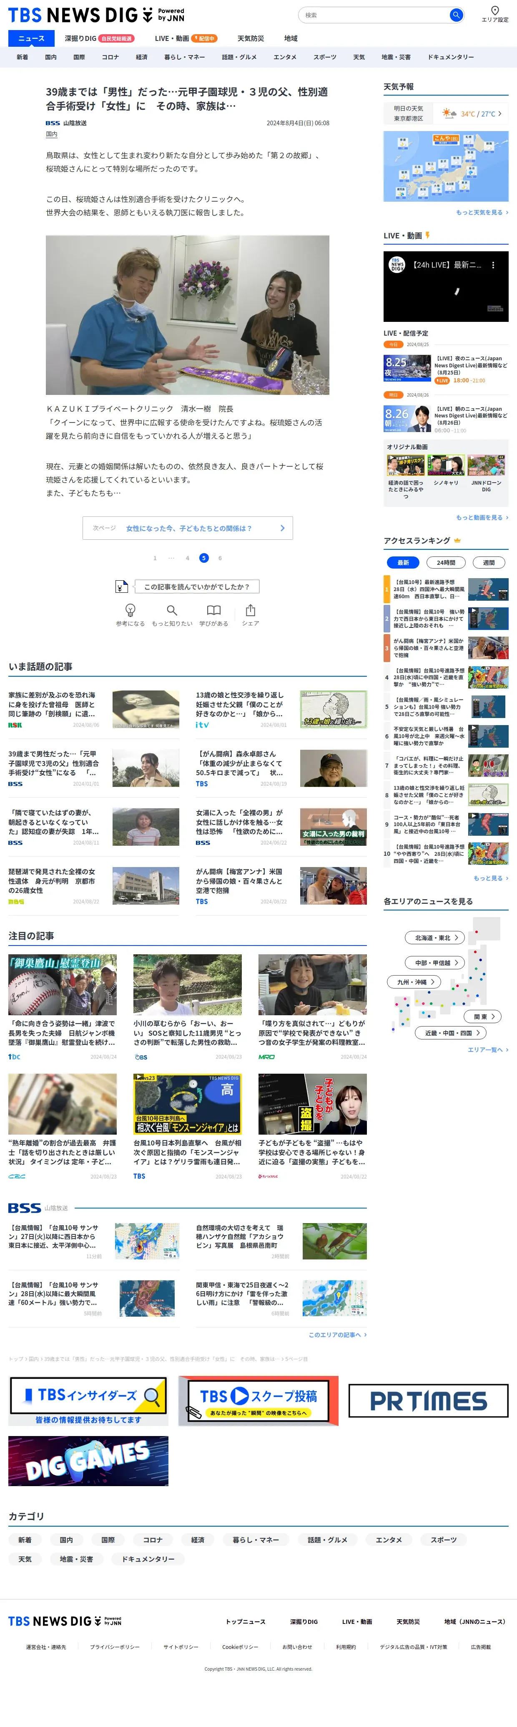517x1727 pixels.
Task: Click in the 検索 search field
Action: coord(375,15)
